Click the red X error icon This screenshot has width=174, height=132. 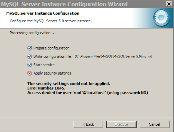(29, 73)
